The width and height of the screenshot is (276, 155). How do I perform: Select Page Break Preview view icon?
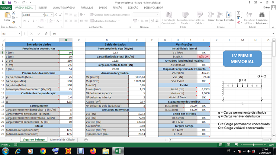[236, 145]
